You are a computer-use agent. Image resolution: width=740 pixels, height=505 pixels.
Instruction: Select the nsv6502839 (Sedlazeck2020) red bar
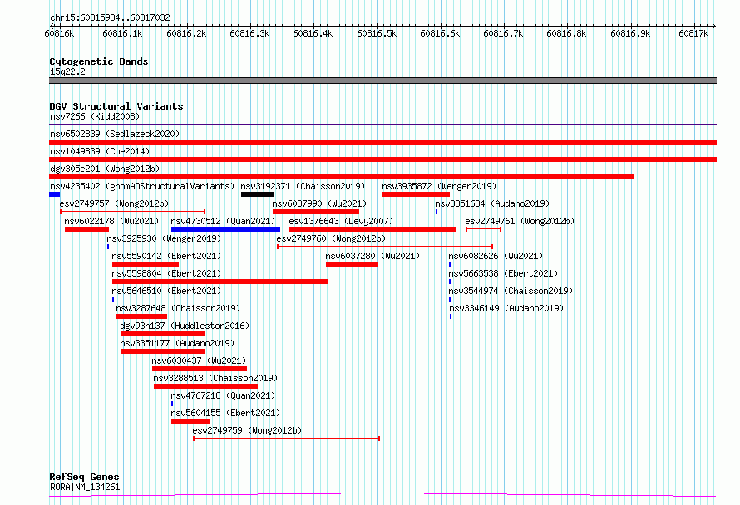(382, 142)
